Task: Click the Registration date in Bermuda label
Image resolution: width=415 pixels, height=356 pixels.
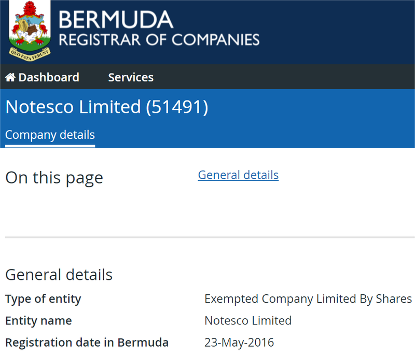Action: (x=87, y=342)
